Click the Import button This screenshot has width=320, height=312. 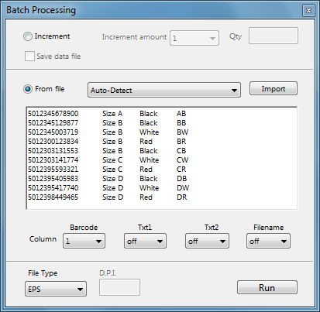pyautogui.click(x=274, y=88)
